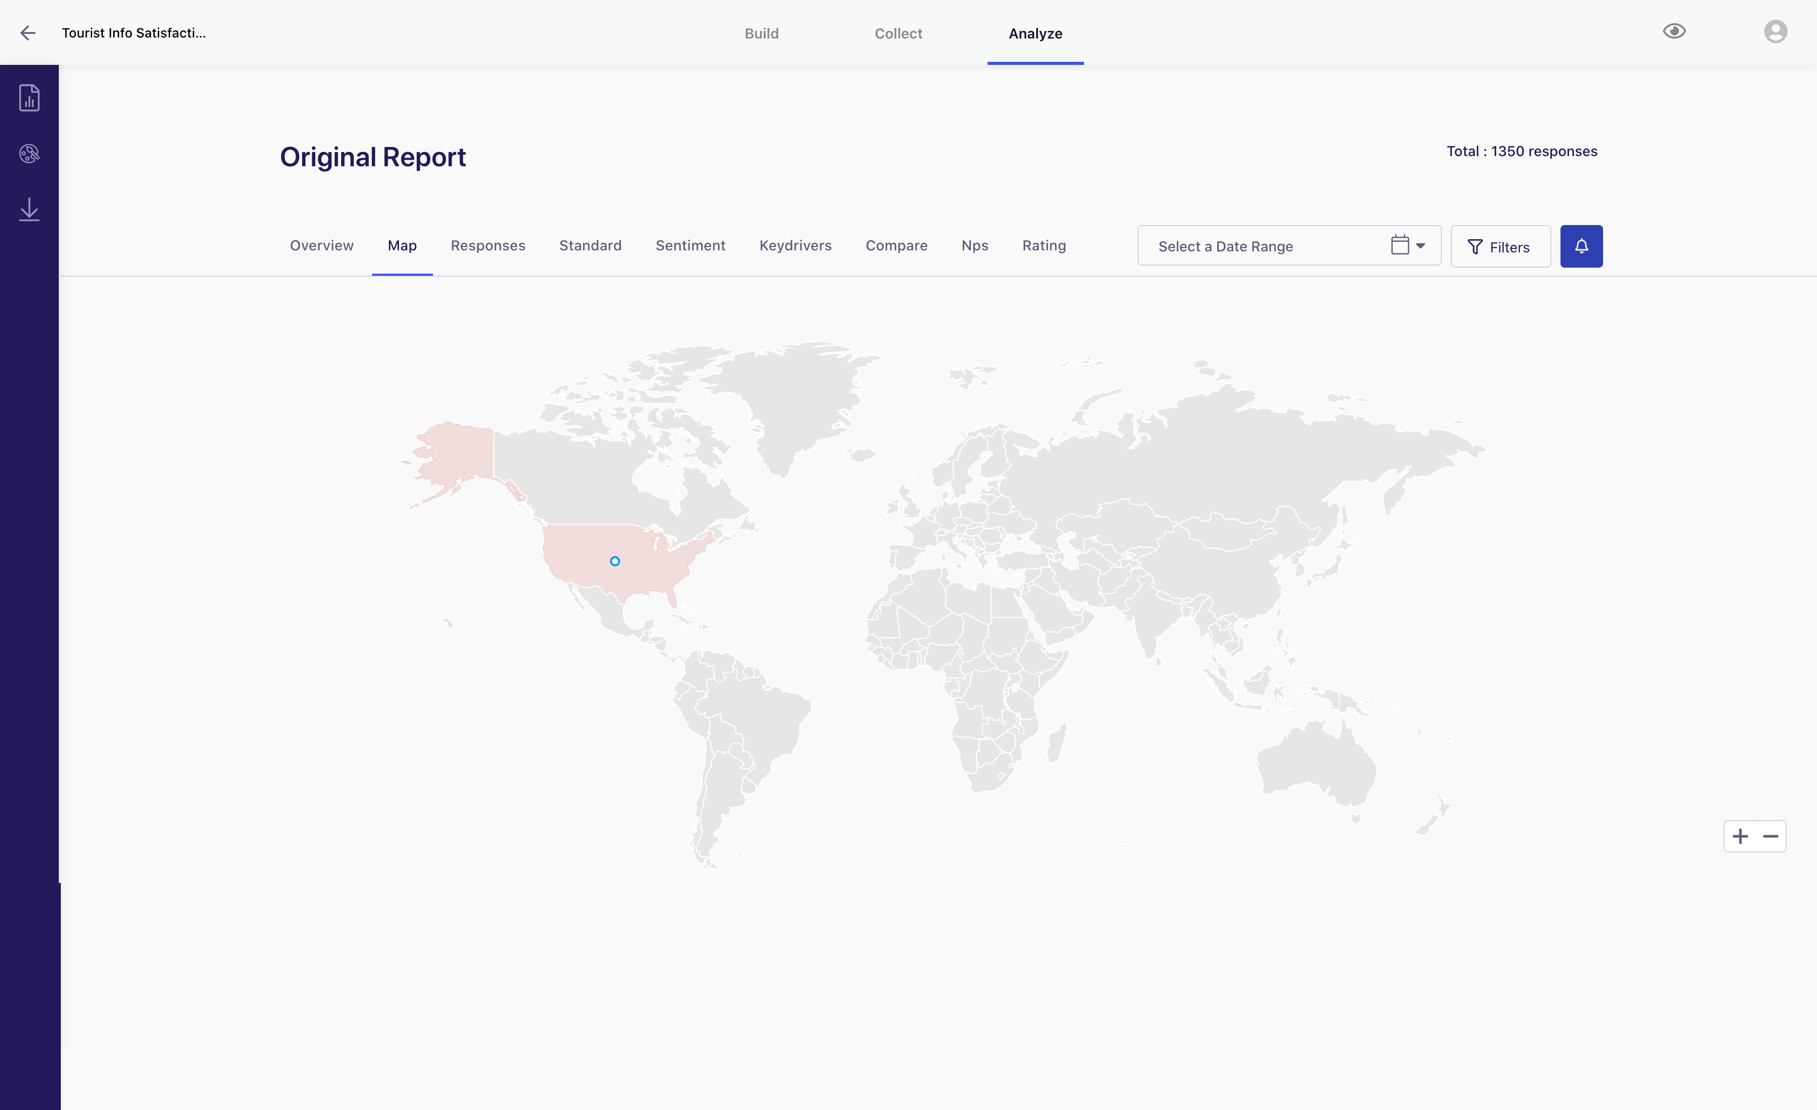Click the preview eye icon
The image size is (1817, 1110).
(x=1674, y=31)
